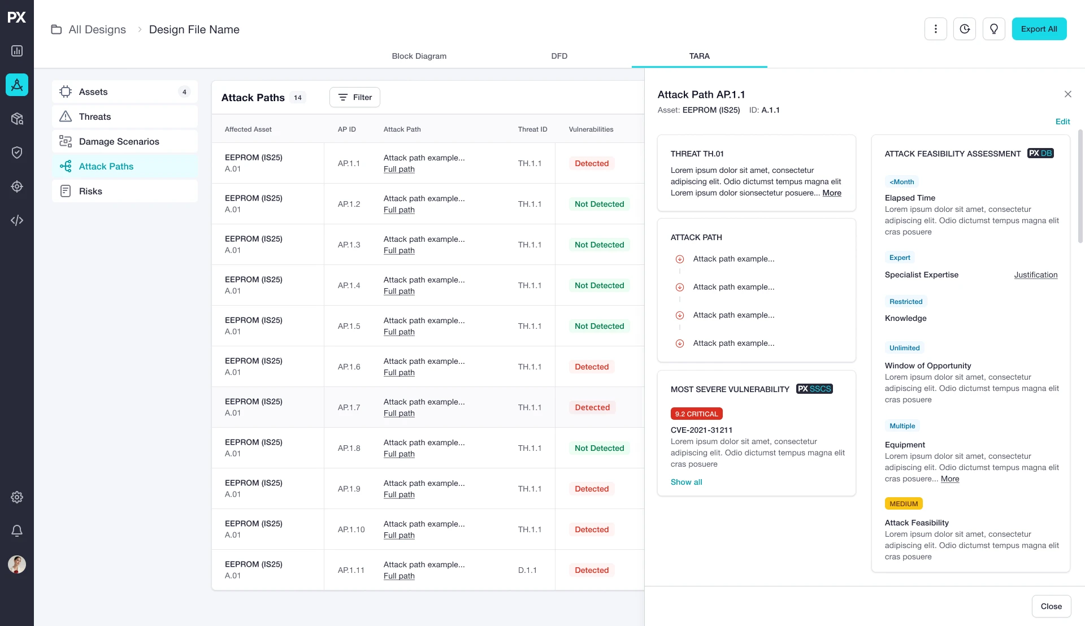The image size is (1085, 626).
Task: Click D.1.1 threat ID cell
Action: pyautogui.click(x=527, y=570)
